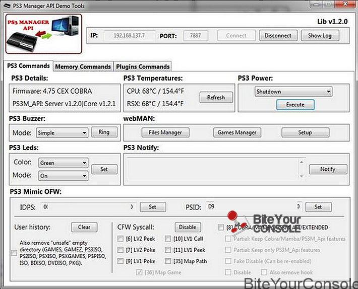Open webMAN Games Manager
This screenshot has height=289, width=358.
(237, 132)
